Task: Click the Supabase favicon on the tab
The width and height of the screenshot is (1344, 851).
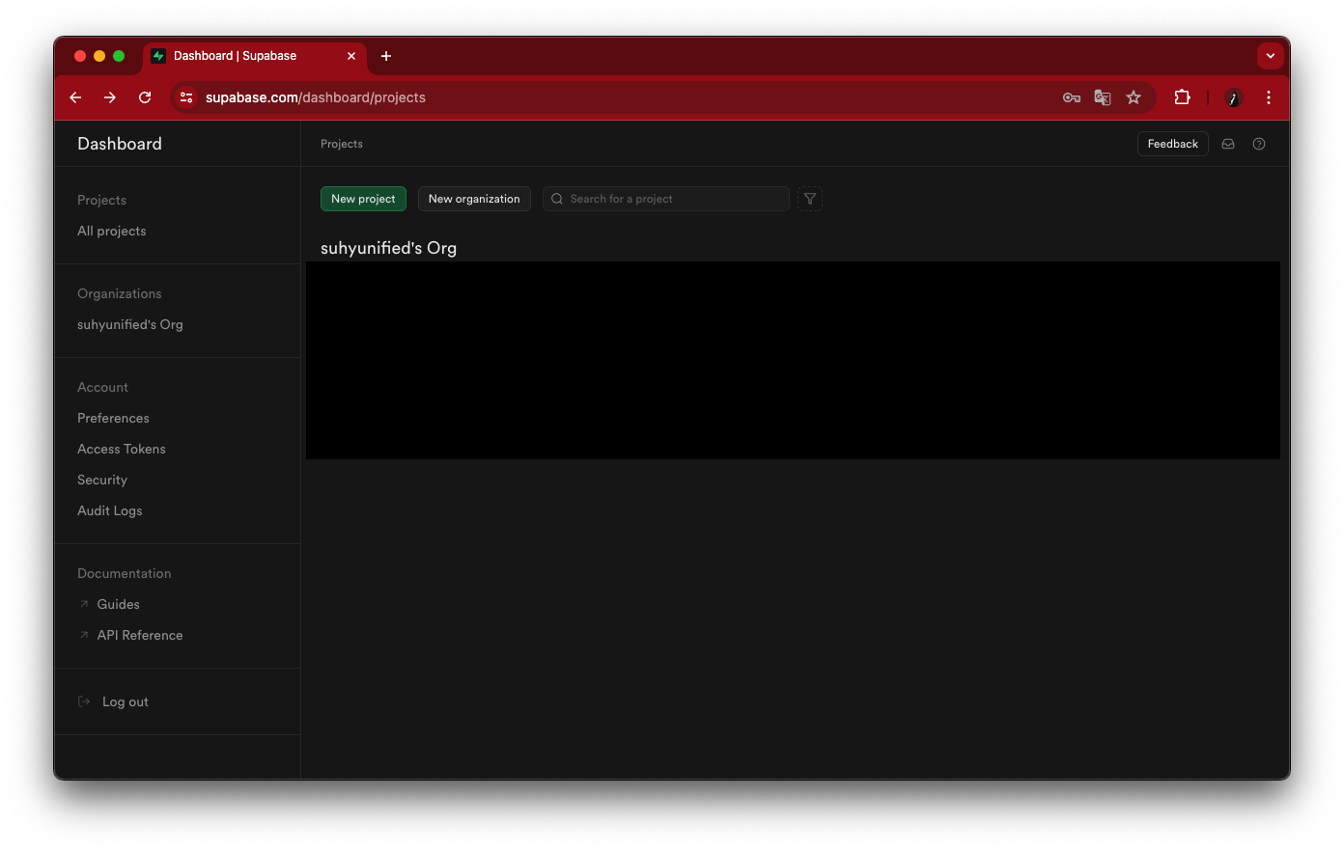Action: coord(158,56)
